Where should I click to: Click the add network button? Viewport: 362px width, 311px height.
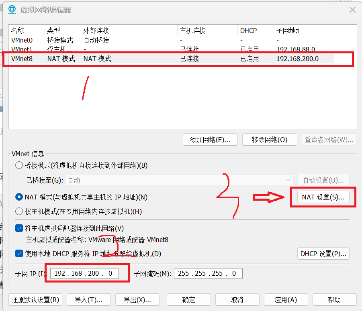coord(210,139)
